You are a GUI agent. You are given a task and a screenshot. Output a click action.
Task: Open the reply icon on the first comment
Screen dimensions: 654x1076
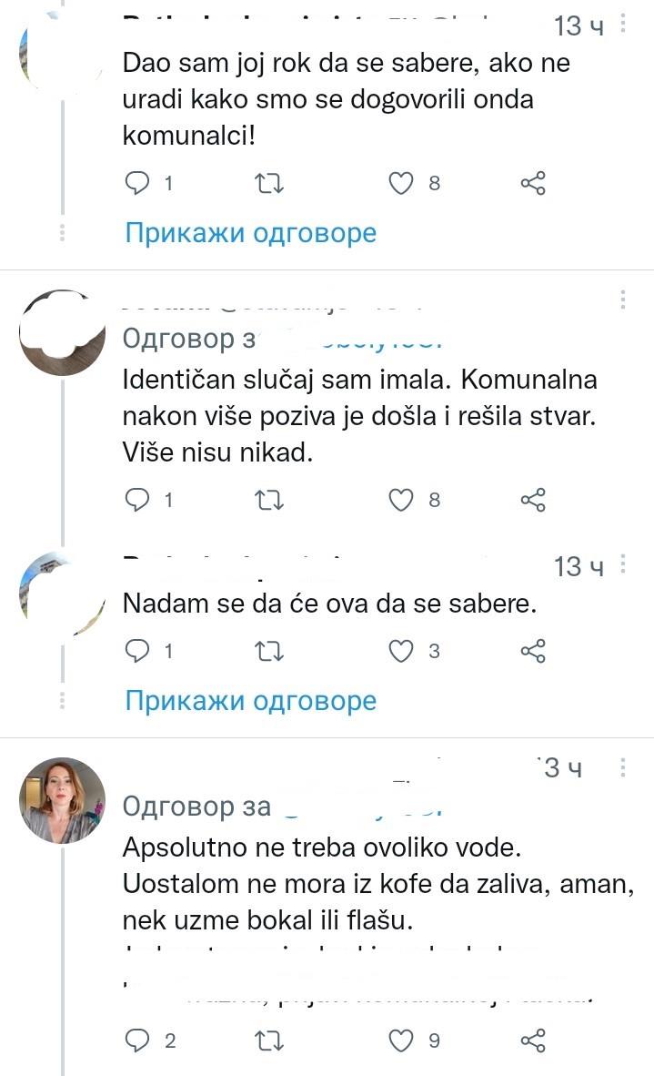(x=138, y=183)
